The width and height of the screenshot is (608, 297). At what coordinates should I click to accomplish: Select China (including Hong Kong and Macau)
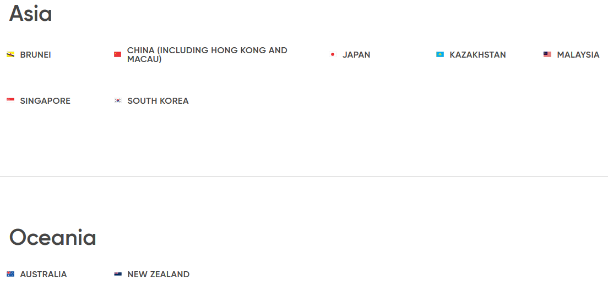(207, 55)
